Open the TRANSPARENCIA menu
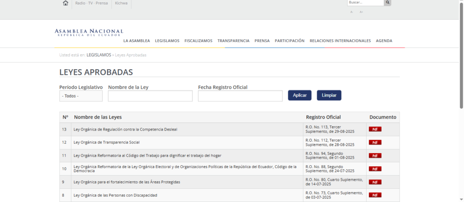Screen dimensions: 464x202 tap(233, 41)
